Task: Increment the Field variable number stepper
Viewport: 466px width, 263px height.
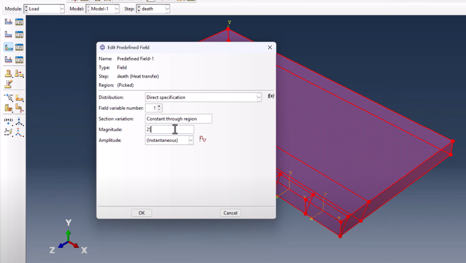Action: point(159,106)
